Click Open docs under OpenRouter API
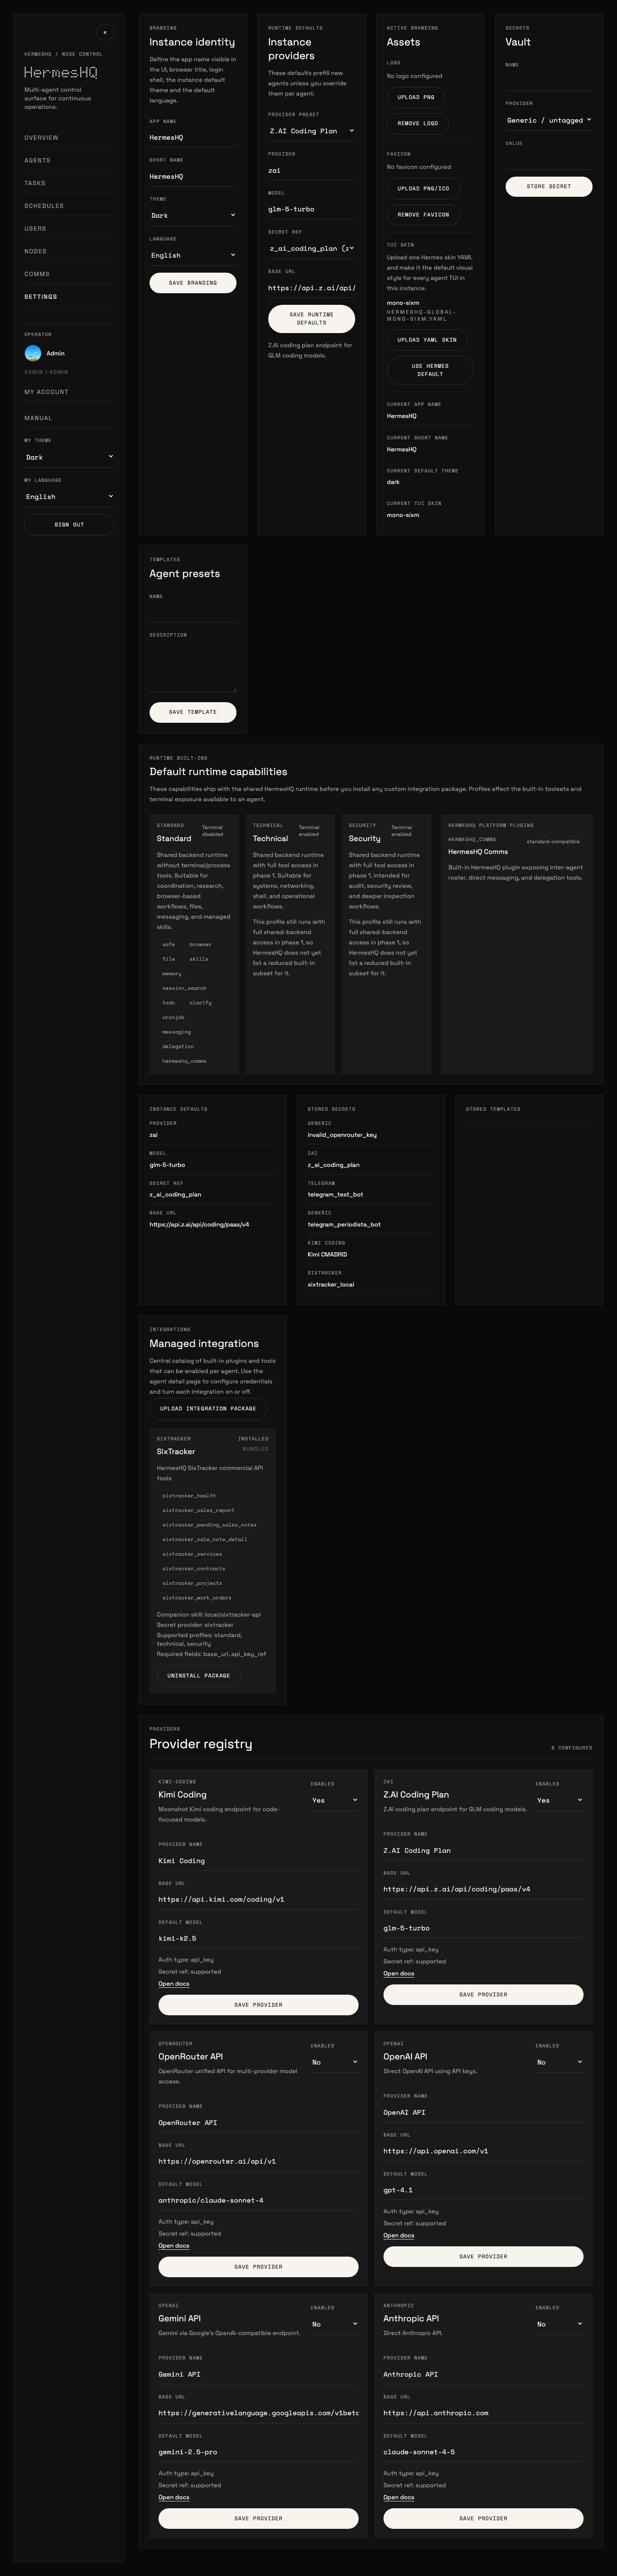The width and height of the screenshot is (617, 2576). click(x=174, y=2246)
